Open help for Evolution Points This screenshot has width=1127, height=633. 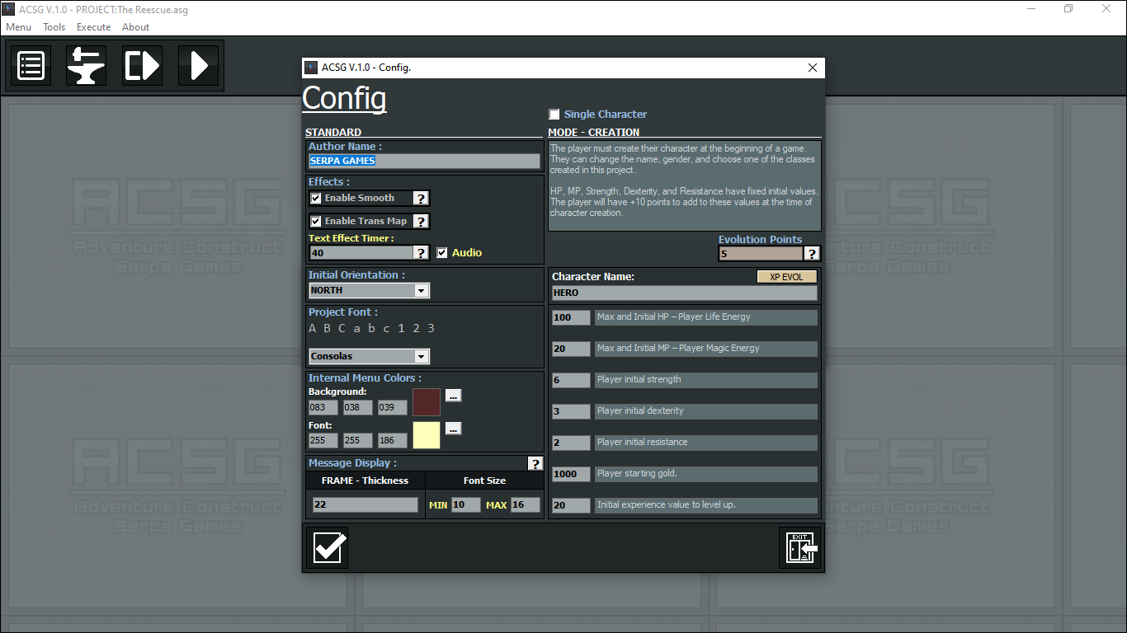point(812,254)
